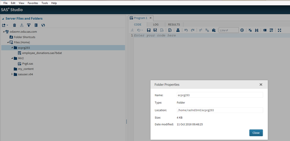Collapse the Files (Home) node
290x141 pixels.
(x=8, y=42)
